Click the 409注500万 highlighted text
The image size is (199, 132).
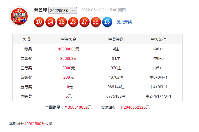pyautogui.click(x=34, y=123)
